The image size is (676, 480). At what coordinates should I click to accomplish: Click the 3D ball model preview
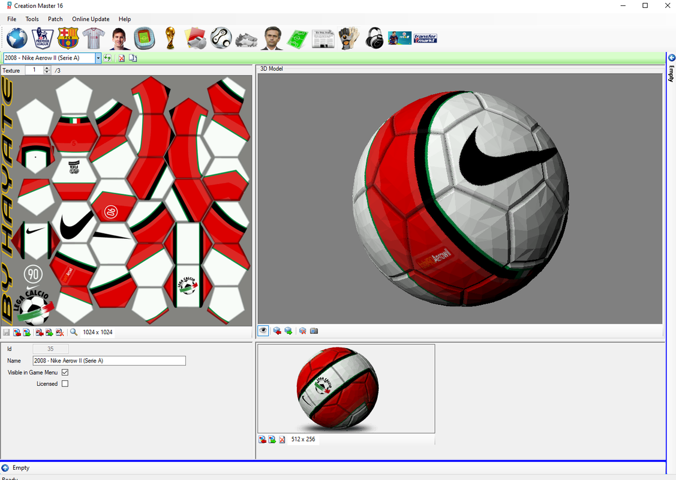pos(461,199)
